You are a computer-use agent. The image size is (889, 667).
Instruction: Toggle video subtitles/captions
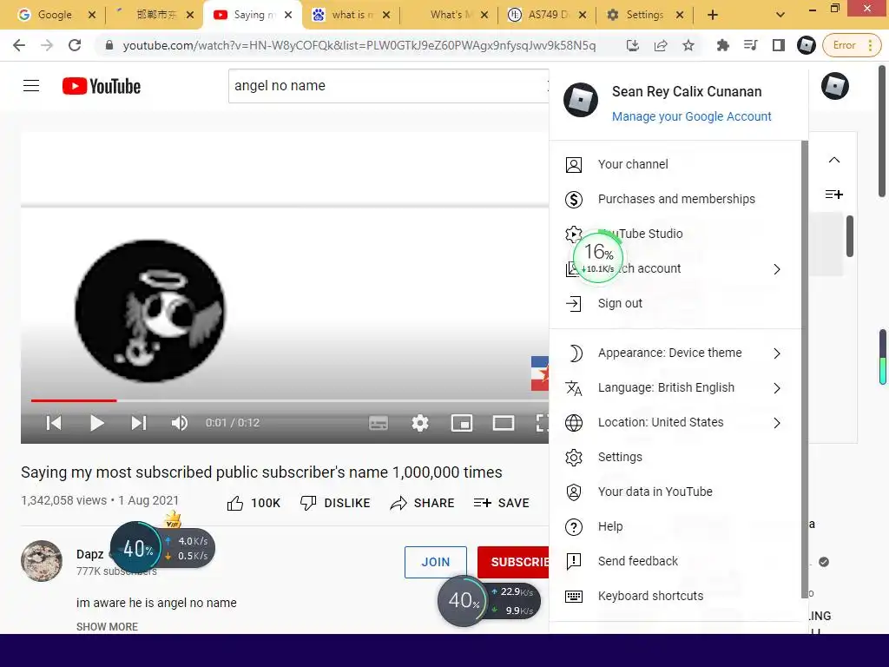(379, 423)
